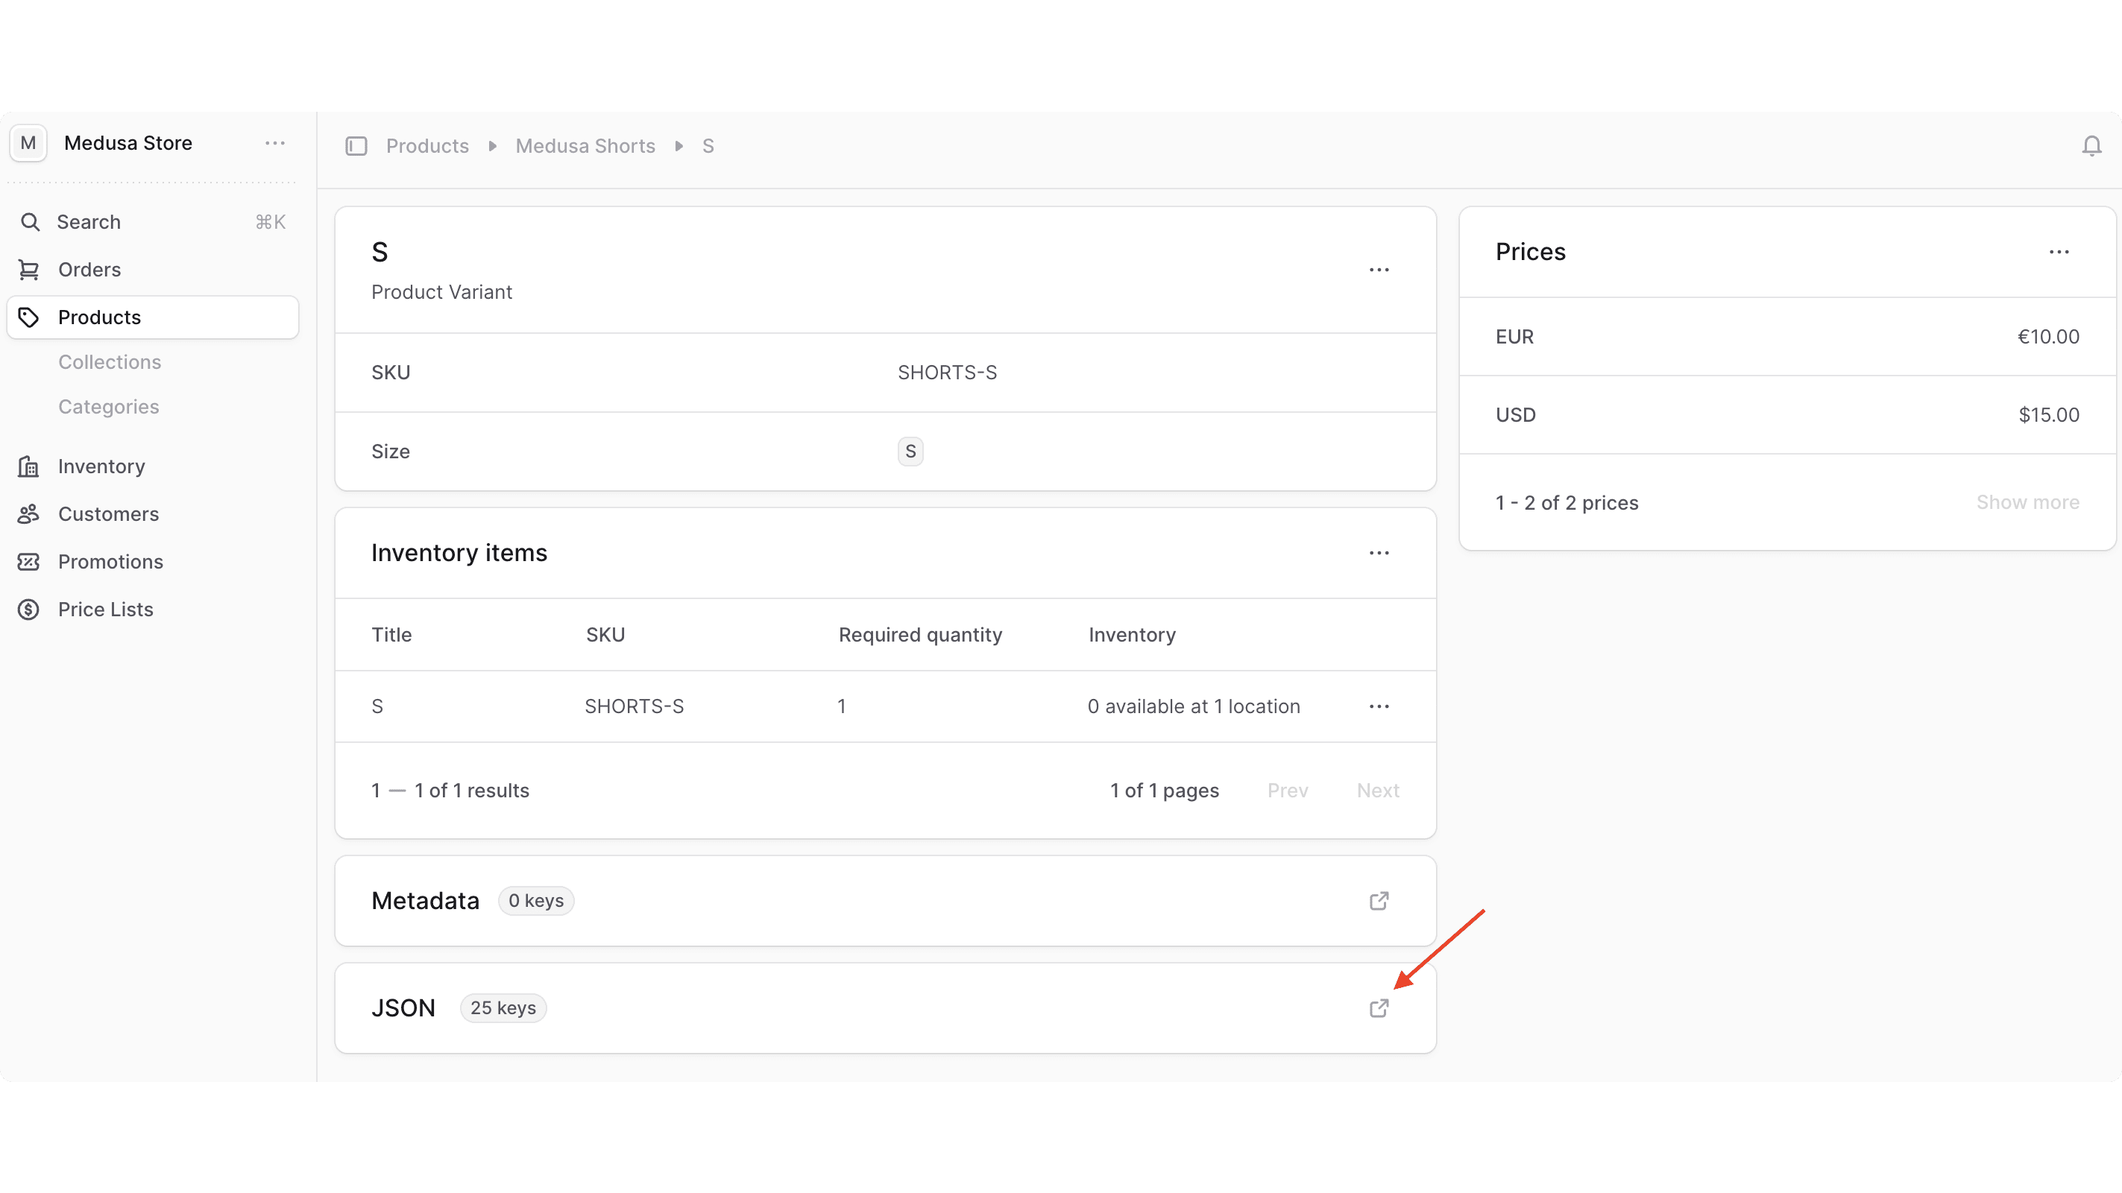Screen dimensions: 2122x1193
Task: Open the product variant options menu
Action: pos(1380,269)
